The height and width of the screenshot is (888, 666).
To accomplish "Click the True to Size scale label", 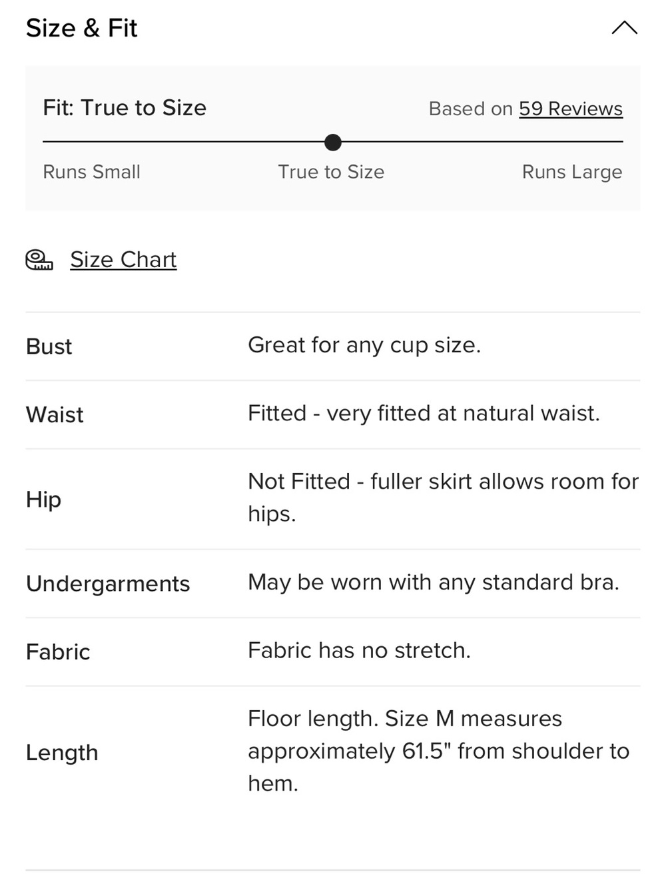I will [x=331, y=172].
